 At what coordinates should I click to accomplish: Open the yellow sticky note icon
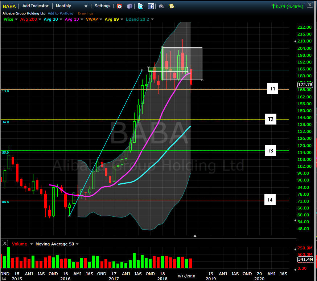[x=172, y=6]
